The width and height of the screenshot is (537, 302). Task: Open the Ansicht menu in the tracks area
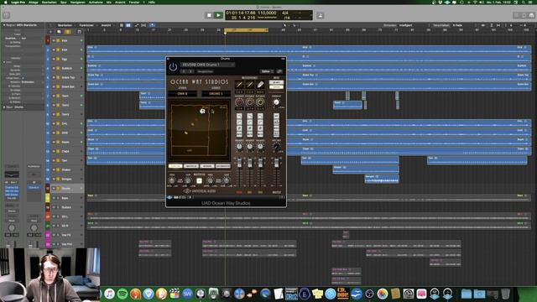pos(107,25)
